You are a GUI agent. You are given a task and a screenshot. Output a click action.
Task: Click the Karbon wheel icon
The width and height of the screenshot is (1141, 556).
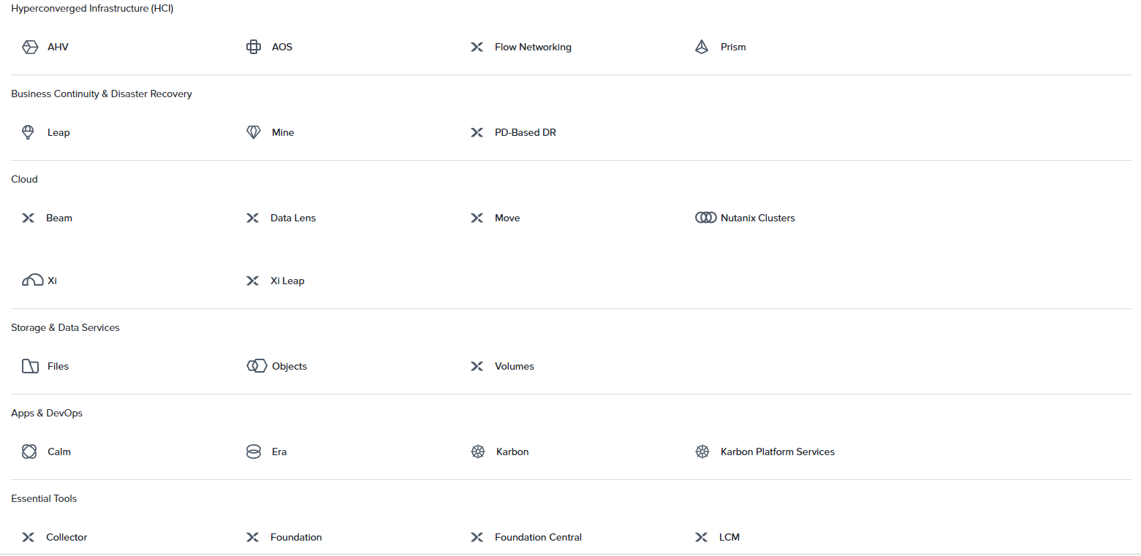pos(478,451)
